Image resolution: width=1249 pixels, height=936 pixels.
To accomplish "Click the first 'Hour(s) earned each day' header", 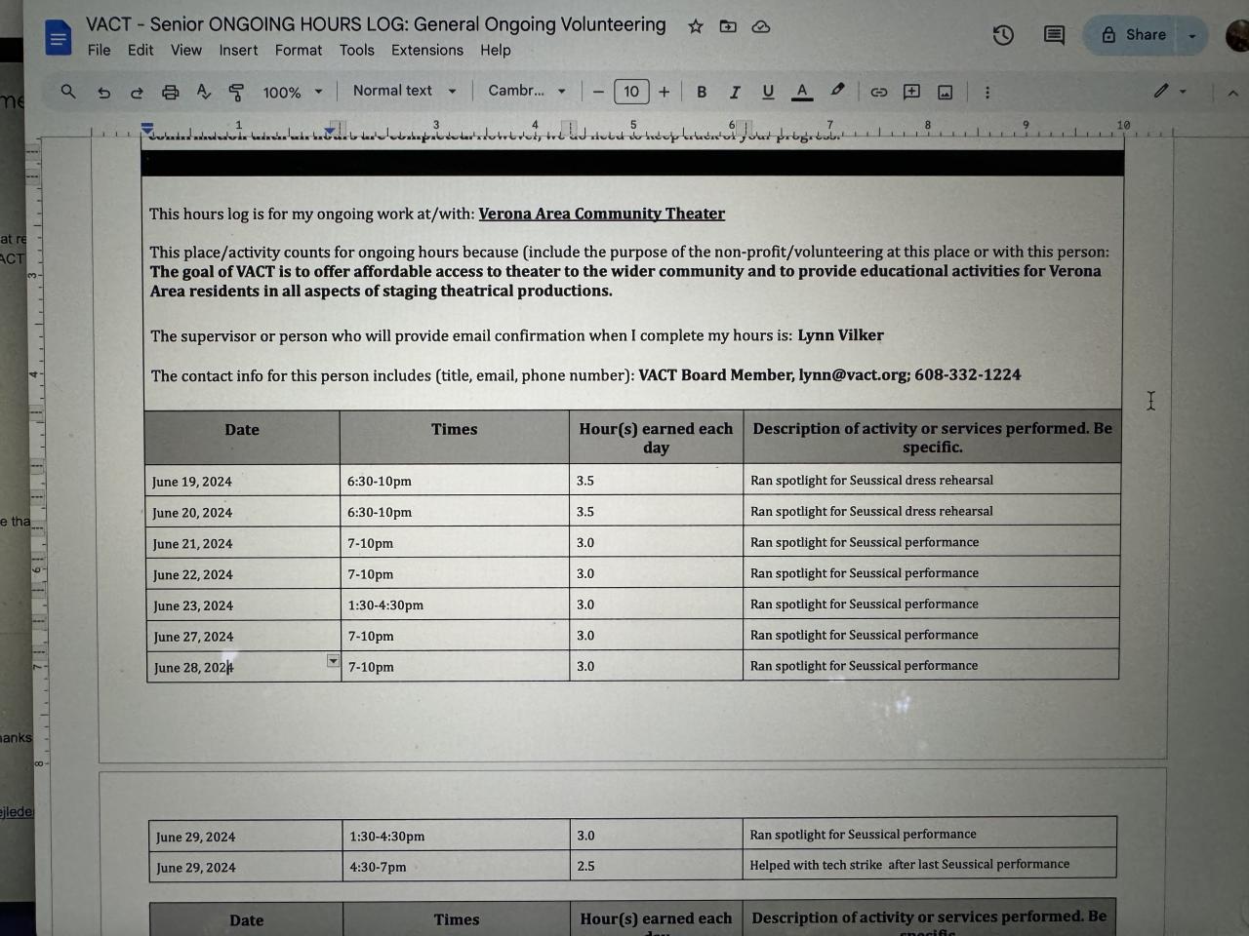I will pyautogui.click(x=656, y=438).
